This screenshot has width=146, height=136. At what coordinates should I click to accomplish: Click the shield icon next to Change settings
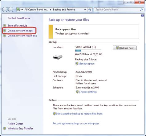[x=77, y=92]
